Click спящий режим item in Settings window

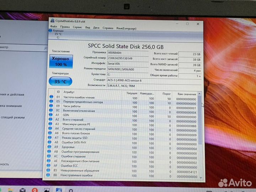coord(13,117)
